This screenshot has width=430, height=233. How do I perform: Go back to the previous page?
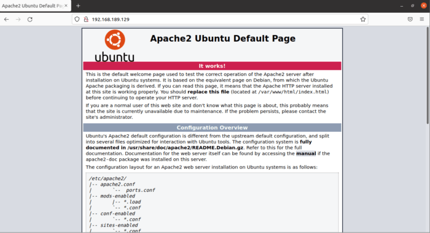point(7,20)
